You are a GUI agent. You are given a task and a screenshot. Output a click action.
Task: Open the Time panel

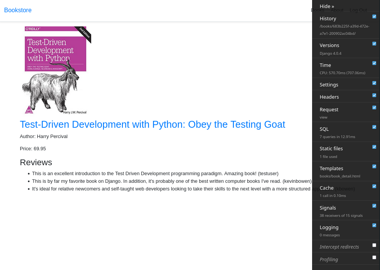[x=325, y=65]
